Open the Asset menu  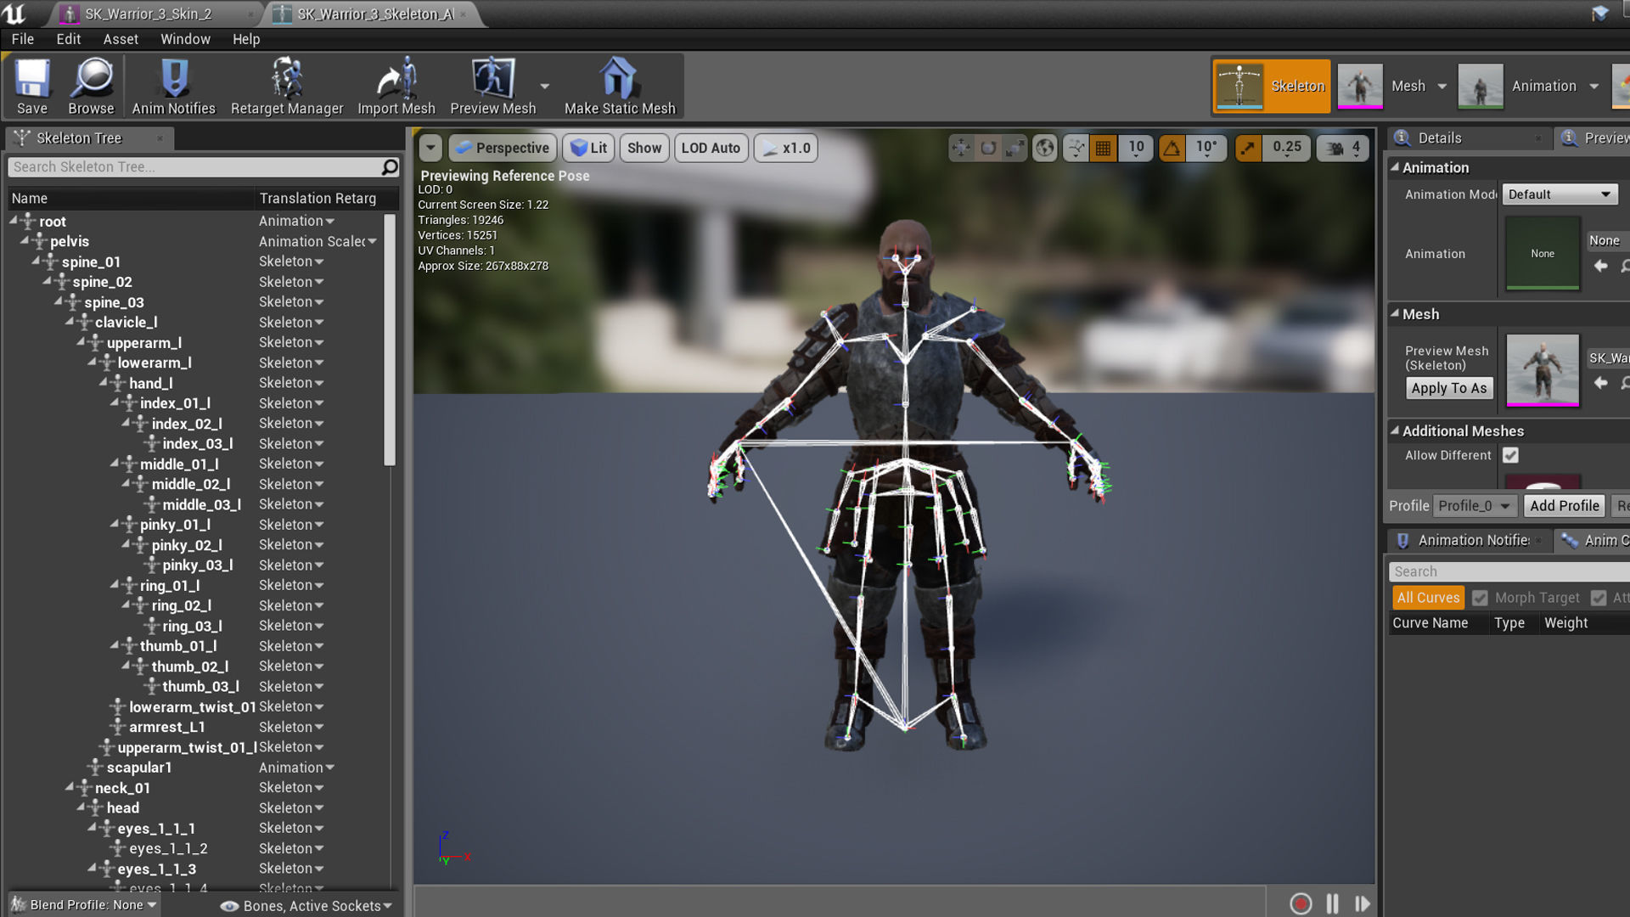pos(121,39)
